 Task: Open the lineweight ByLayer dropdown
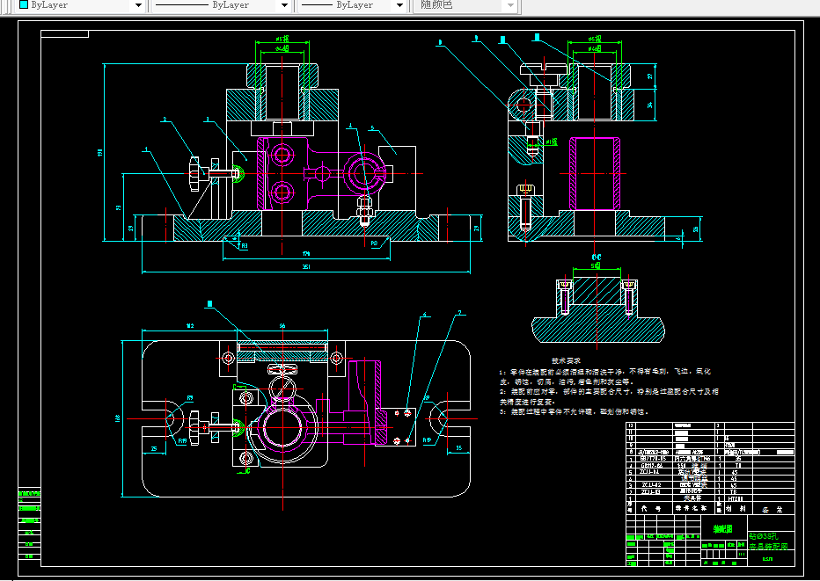(x=399, y=5)
